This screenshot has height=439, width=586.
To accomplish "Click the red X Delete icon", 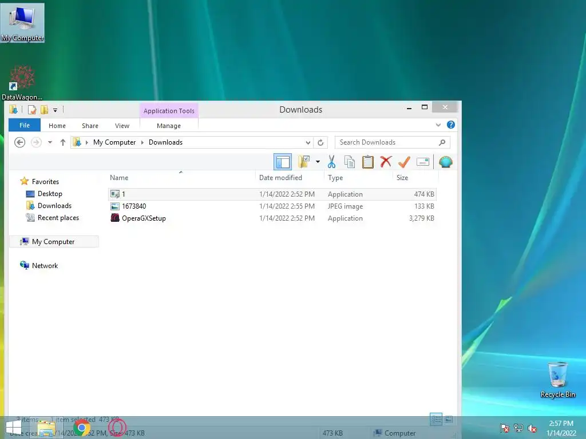I will tap(386, 162).
